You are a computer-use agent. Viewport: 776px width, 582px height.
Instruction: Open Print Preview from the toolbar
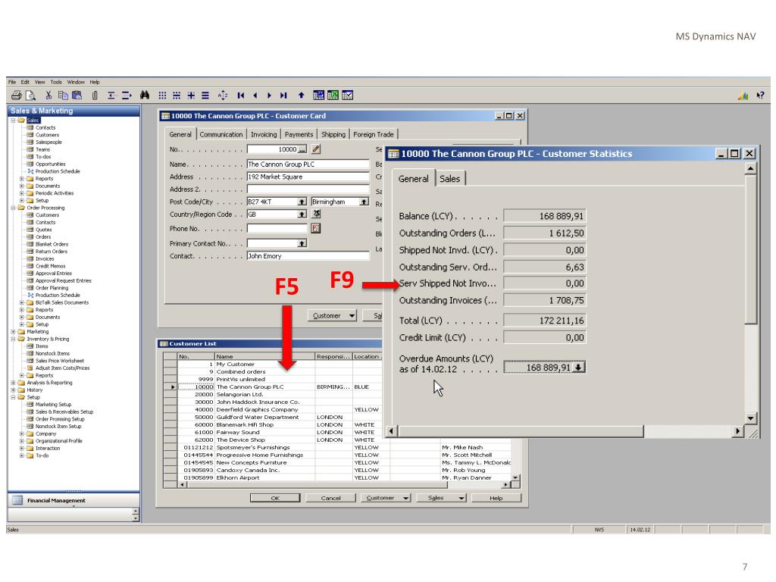[30, 95]
